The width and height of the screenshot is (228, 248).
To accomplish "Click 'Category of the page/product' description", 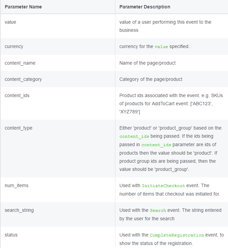I will pyautogui.click(x=151, y=79).
